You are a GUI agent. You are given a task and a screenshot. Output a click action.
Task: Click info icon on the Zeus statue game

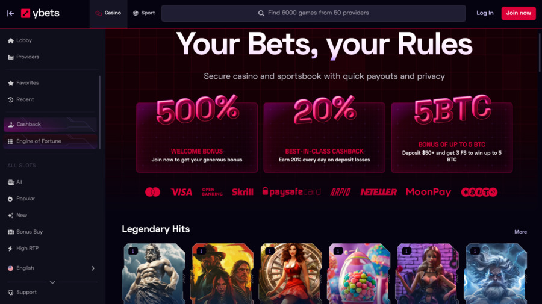click(133, 251)
